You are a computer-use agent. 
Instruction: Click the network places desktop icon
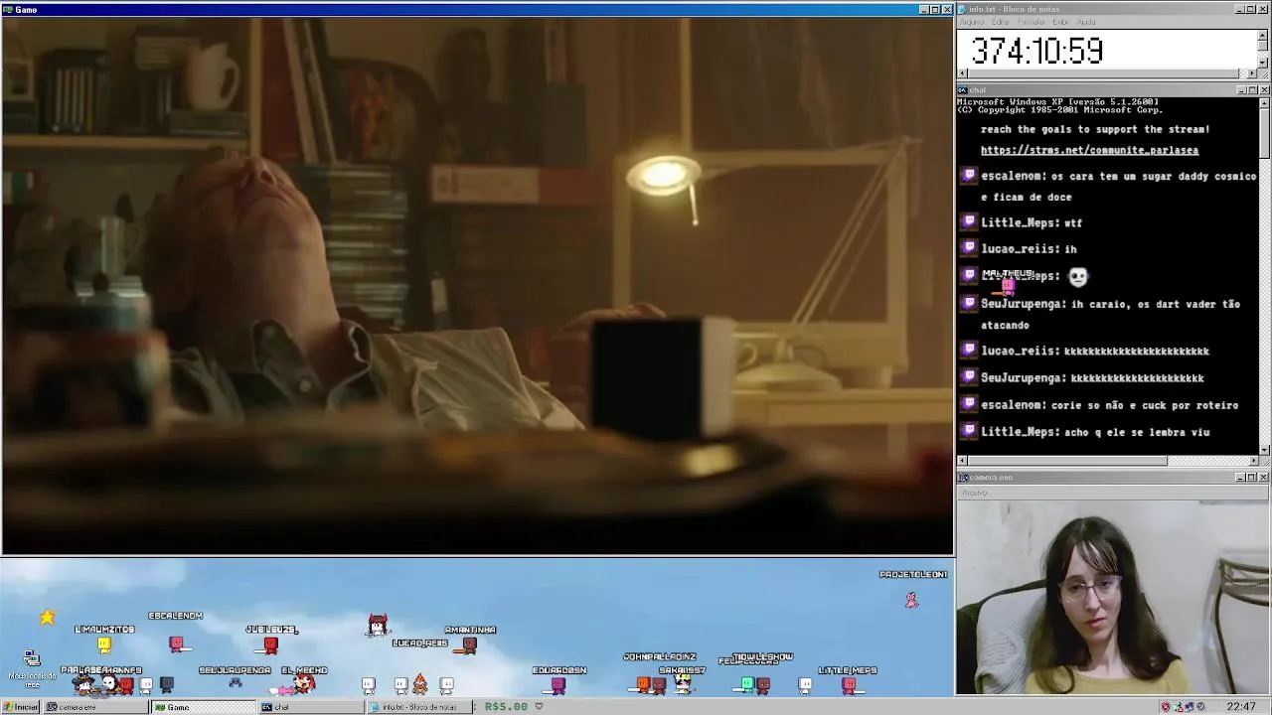[32, 658]
